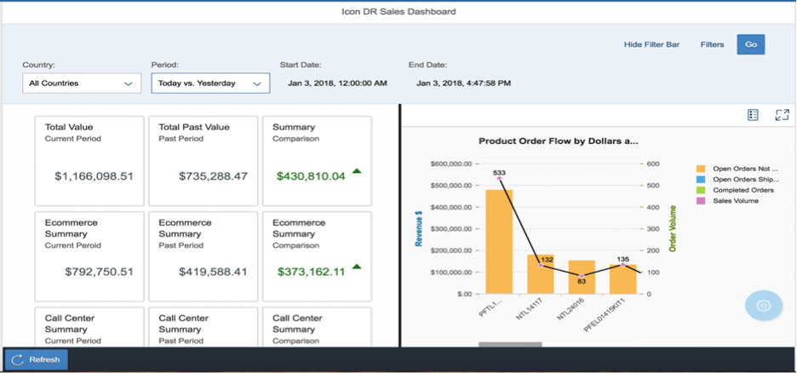This screenshot has height=373, width=797.
Task: Open Call Center Summary Current Period tile
Action: [x=89, y=327]
